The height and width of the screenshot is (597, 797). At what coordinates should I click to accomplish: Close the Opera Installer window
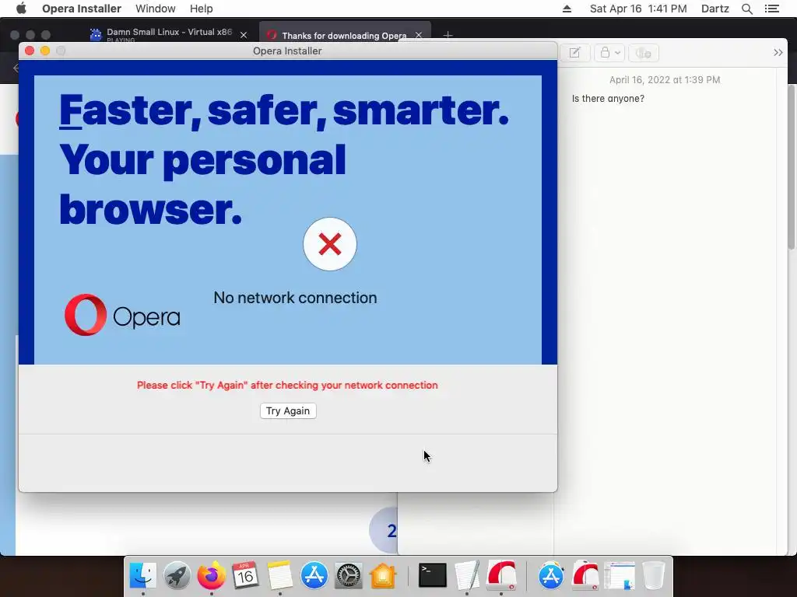[30, 51]
